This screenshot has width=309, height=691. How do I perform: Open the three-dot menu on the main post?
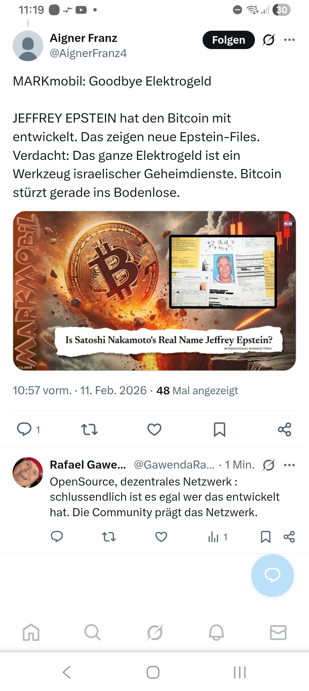point(289,40)
